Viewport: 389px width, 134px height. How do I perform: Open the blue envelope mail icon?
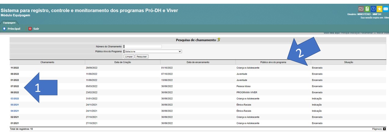385,9
